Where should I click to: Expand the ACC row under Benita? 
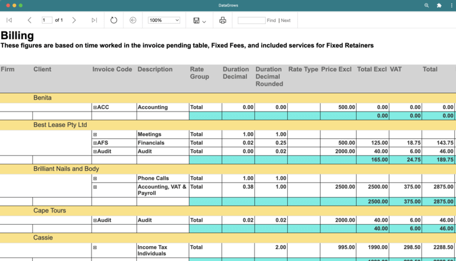pos(95,107)
